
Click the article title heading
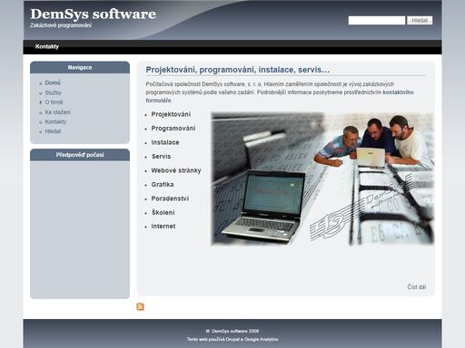click(x=238, y=70)
